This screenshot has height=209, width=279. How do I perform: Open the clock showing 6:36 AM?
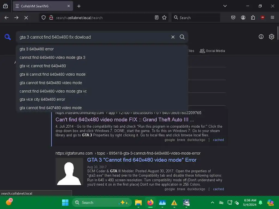(250, 202)
